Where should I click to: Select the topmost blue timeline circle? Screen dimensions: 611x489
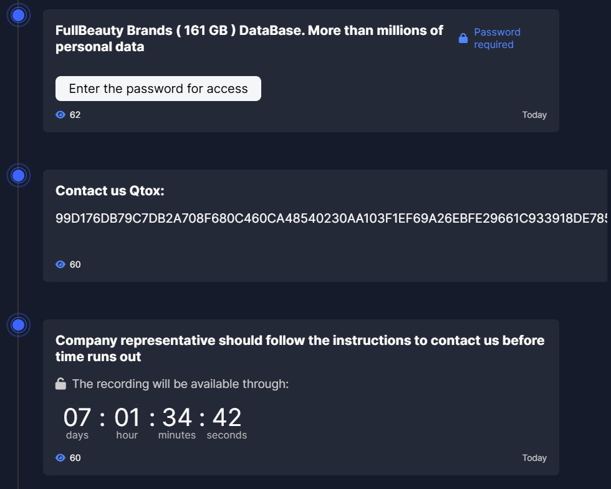[19, 15]
